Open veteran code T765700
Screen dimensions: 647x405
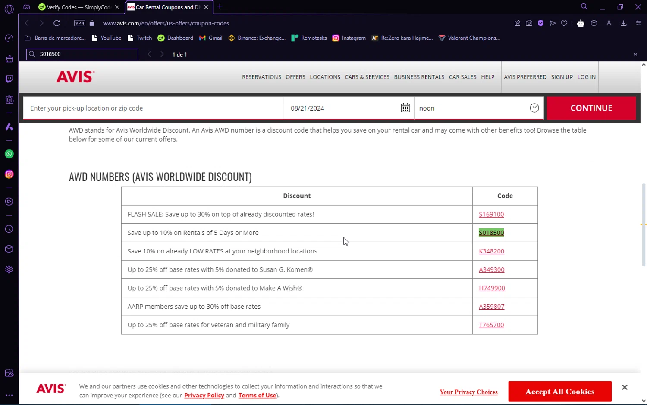[491, 325]
